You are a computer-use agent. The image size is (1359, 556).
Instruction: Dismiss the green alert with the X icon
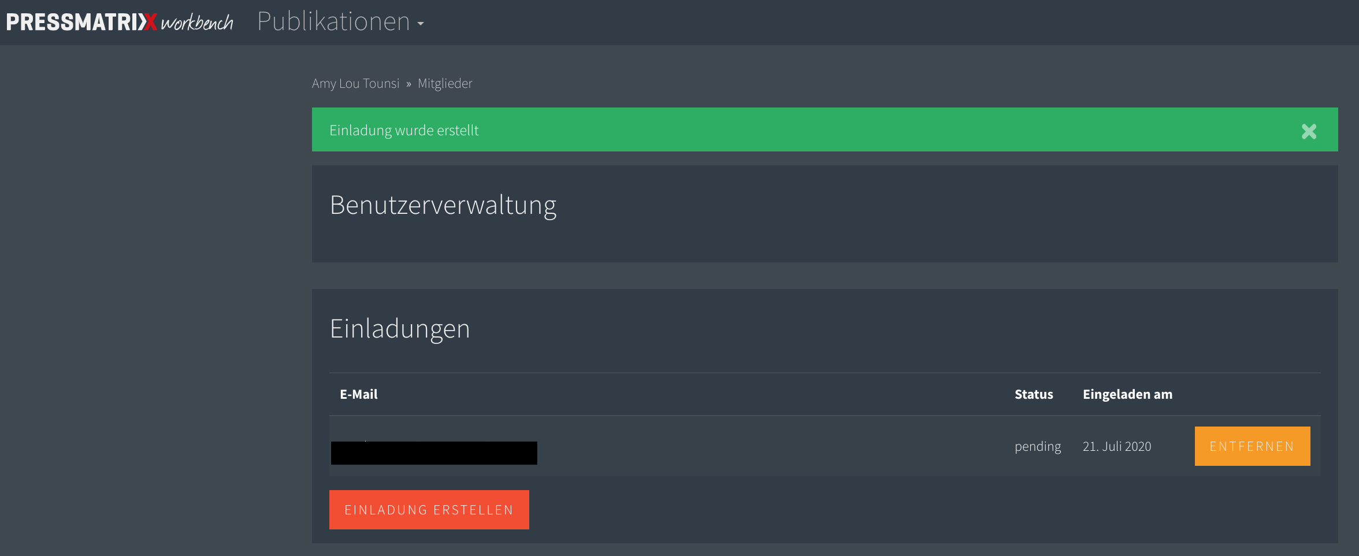point(1309,131)
